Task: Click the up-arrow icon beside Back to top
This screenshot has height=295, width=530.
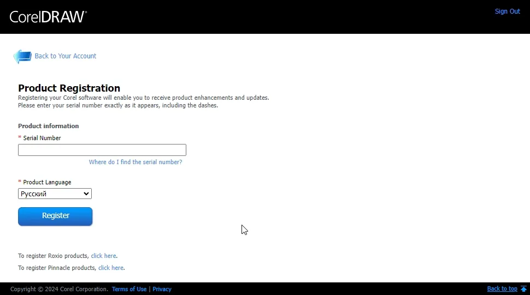Action: (x=523, y=289)
